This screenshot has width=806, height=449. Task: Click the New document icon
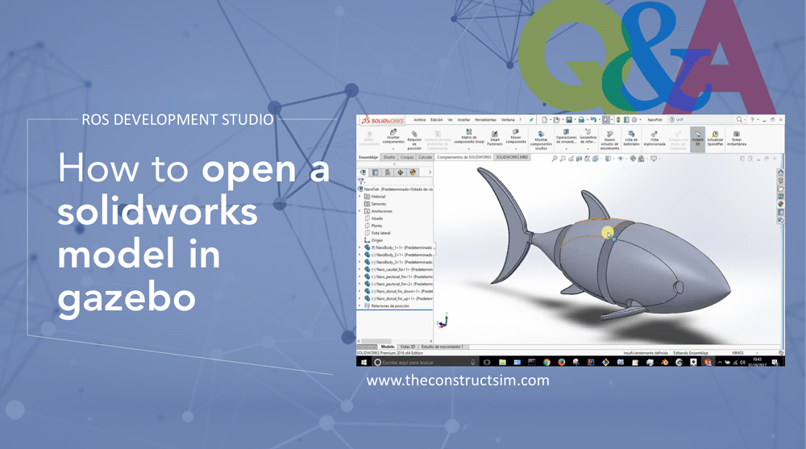[x=544, y=120]
